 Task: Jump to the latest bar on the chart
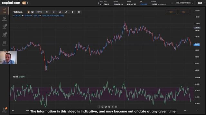[116, 107]
